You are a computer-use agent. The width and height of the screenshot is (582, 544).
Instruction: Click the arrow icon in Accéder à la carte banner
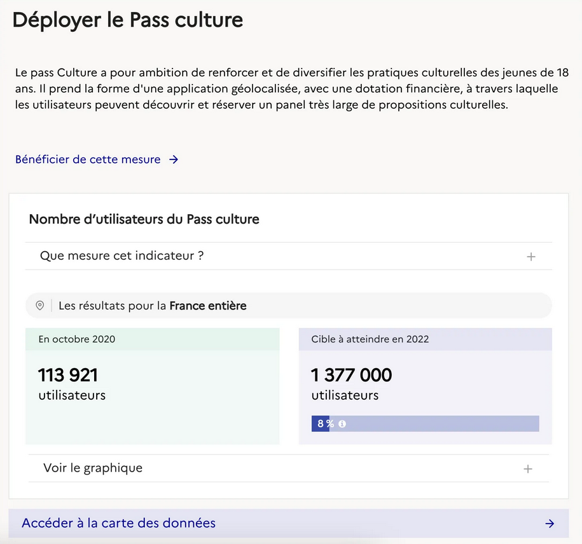550,523
